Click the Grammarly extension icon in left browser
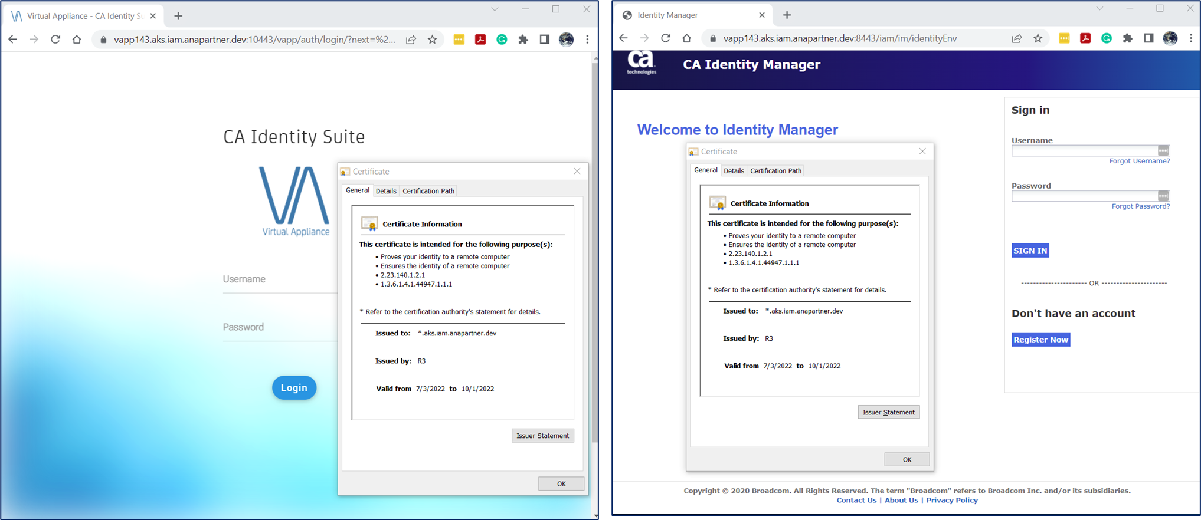The width and height of the screenshot is (1201, 520). 502,40
